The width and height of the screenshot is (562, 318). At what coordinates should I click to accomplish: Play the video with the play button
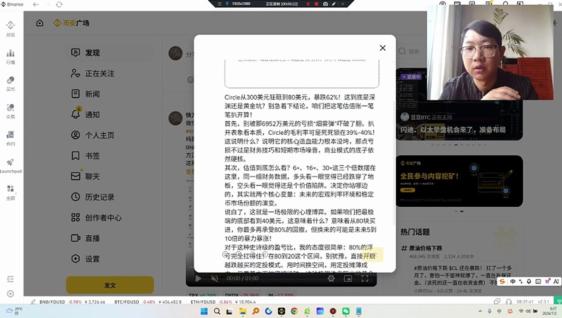coord(198,278)
